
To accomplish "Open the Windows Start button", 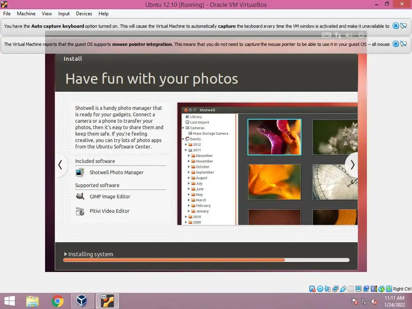I will pos(10,301).
